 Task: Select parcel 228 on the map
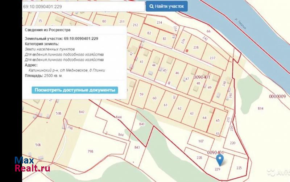click(x=199, y=158)
